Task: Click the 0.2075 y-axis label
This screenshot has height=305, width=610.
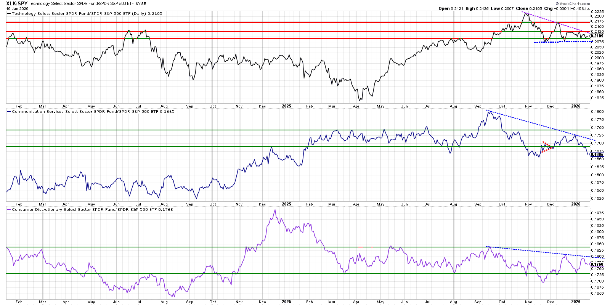Action: coord(597,42)
